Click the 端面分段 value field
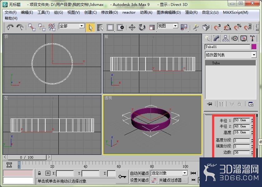 [242, 146]
